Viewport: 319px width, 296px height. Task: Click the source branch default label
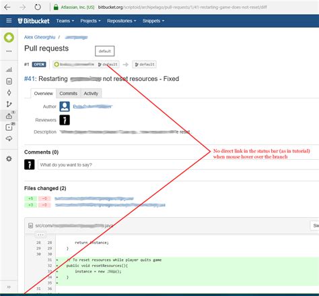point(108,65)
